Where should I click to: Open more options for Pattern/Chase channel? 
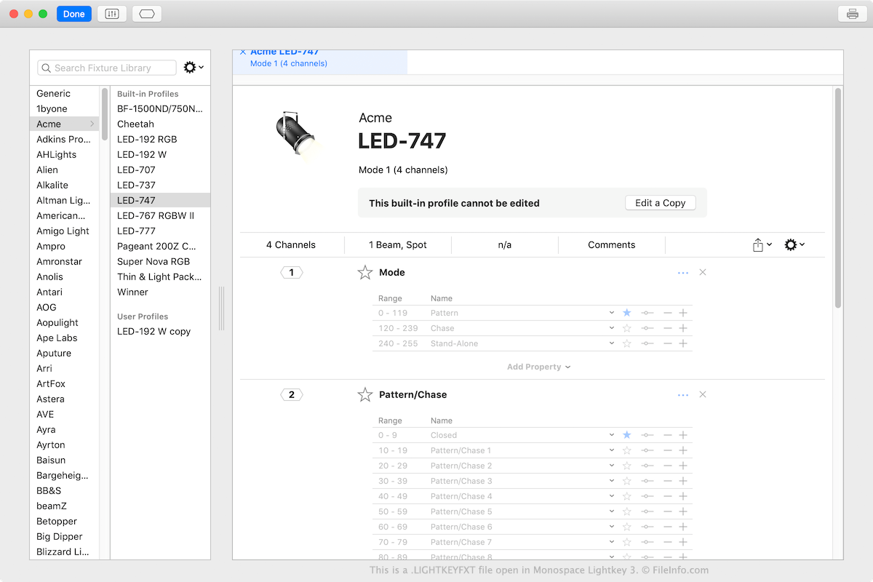click(x=682, y=395)
